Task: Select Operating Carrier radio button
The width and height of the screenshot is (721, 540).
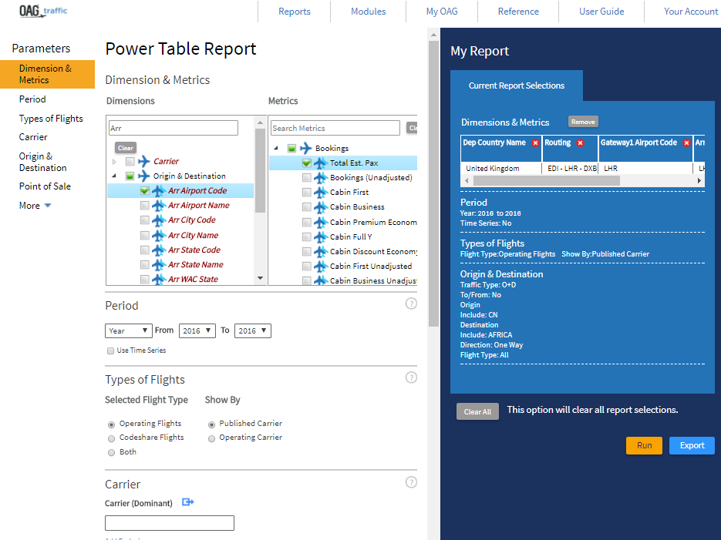Action: click(x=211, y=438)
